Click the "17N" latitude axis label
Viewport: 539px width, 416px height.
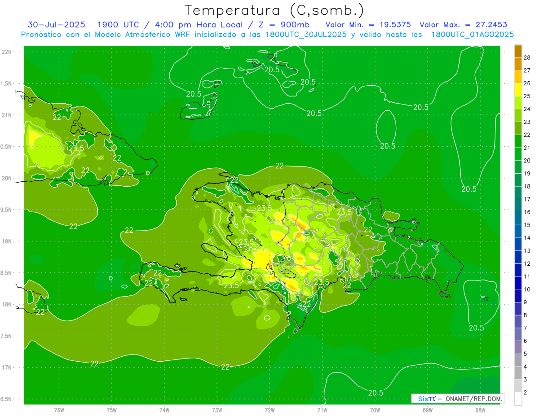(x=7, y=368)
